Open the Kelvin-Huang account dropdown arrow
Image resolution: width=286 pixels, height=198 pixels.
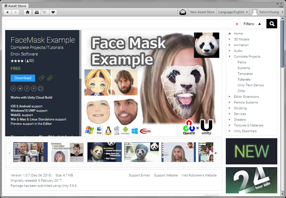(x=282, y=12)
